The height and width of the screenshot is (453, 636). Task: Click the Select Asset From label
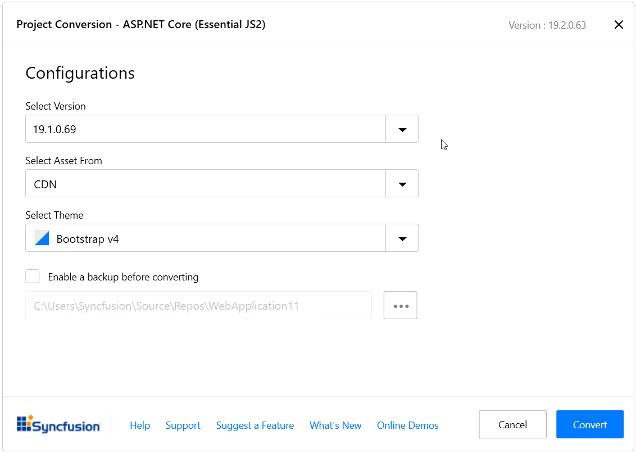63,161
